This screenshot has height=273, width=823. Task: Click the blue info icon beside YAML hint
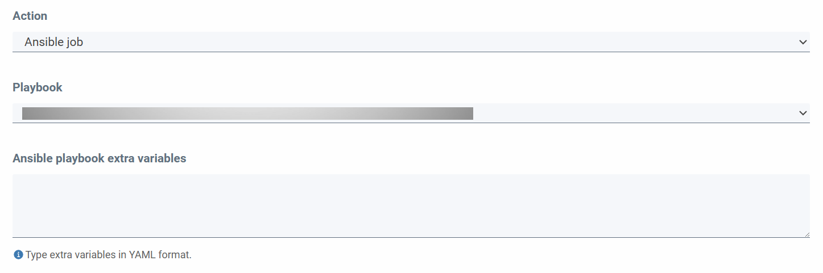[18, 255]
